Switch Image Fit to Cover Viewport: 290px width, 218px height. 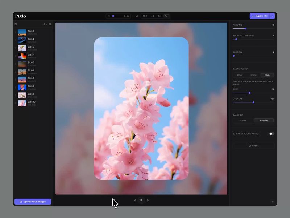243,120
